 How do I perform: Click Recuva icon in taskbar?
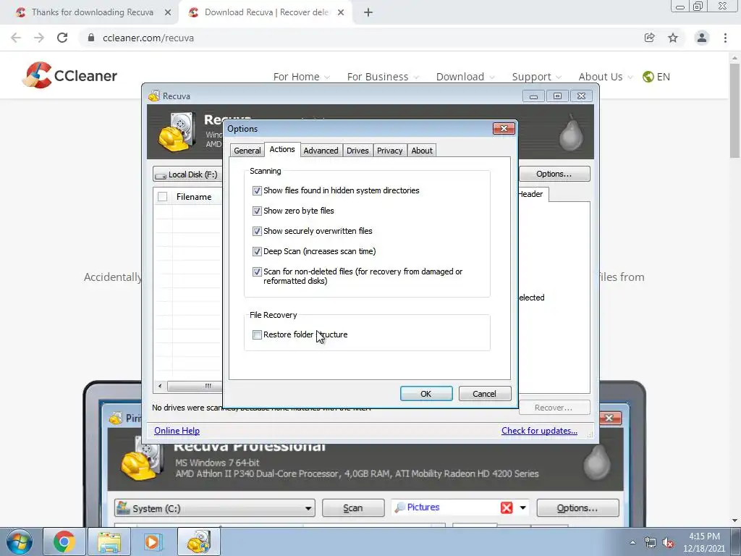point(198,542)
